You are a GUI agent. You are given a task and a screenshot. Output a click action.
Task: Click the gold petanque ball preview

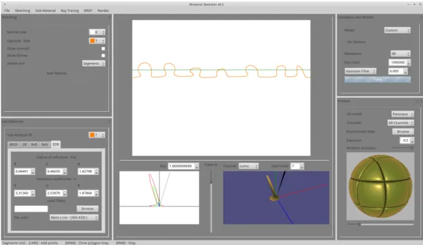380,186
